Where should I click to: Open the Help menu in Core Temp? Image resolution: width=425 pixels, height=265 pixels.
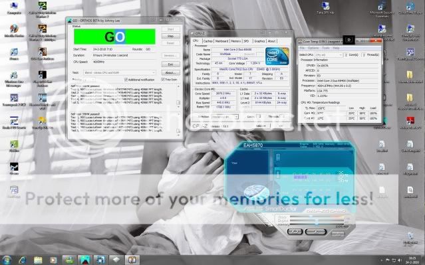click(336, 48)
